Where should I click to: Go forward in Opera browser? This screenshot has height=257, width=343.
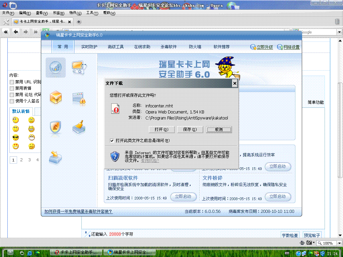(25, 32)
